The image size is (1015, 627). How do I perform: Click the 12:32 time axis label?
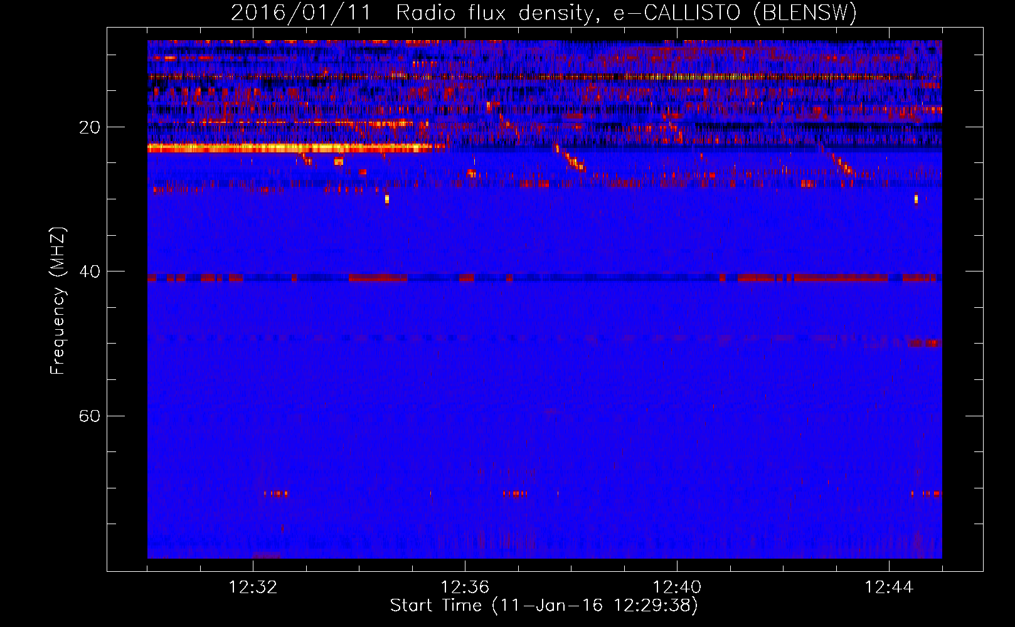click(253, 587)
